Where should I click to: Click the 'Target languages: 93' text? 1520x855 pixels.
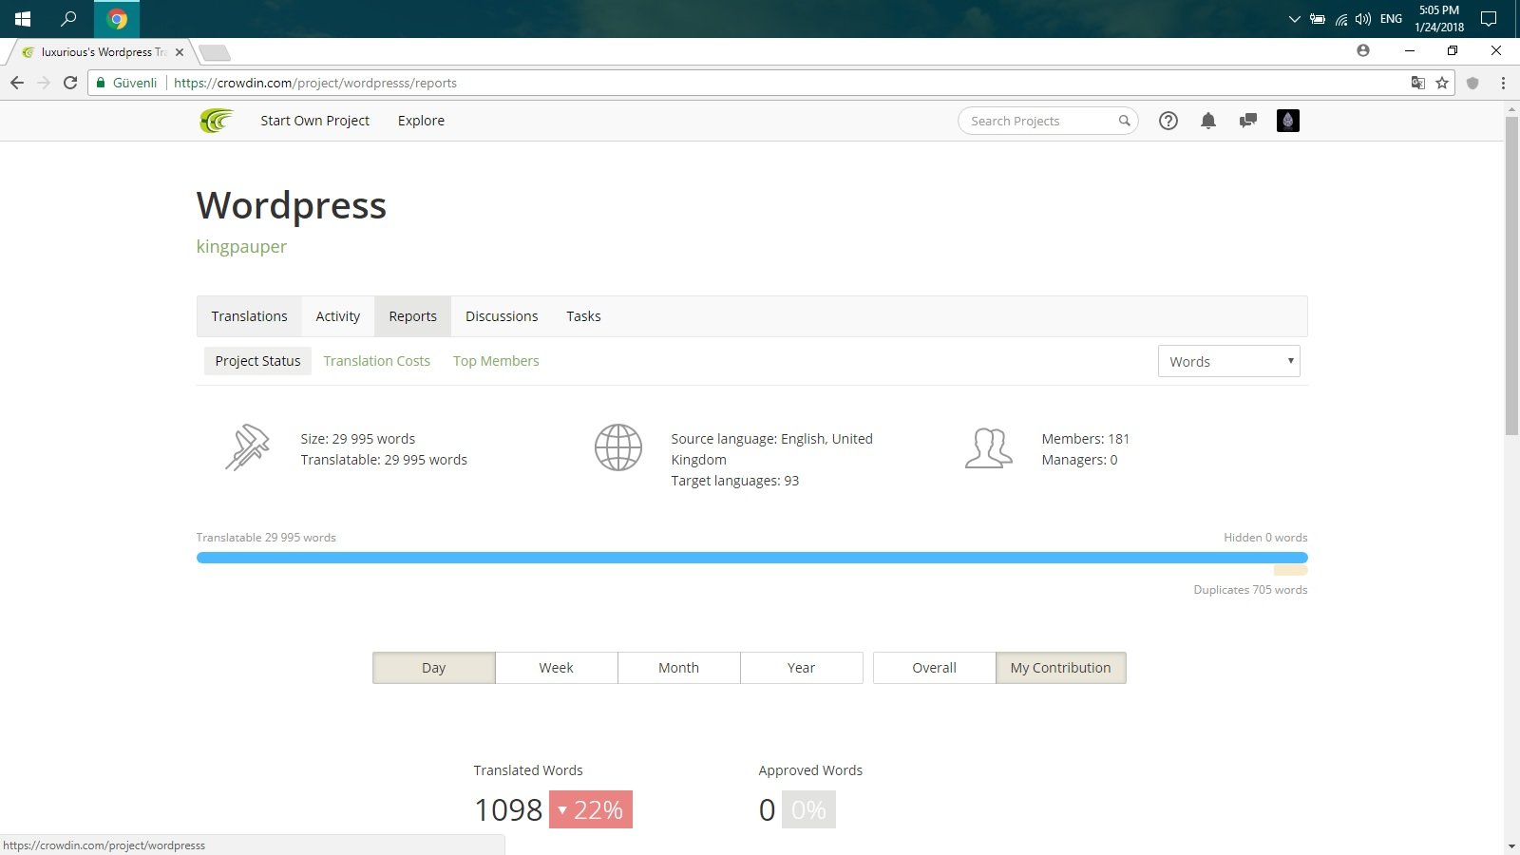pos(734,481)
